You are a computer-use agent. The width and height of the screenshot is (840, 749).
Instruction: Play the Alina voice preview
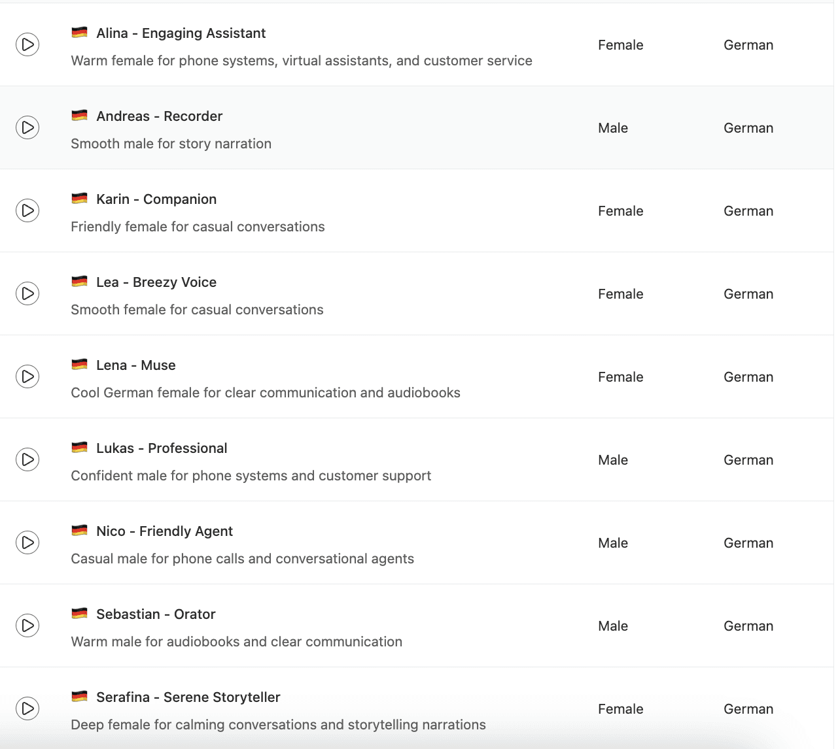27,44
